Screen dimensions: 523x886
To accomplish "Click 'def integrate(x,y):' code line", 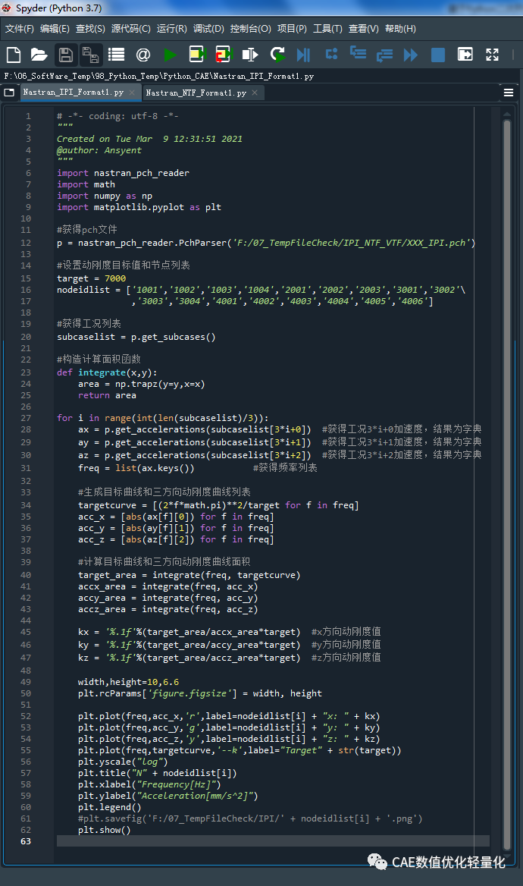I will point(108,372).
